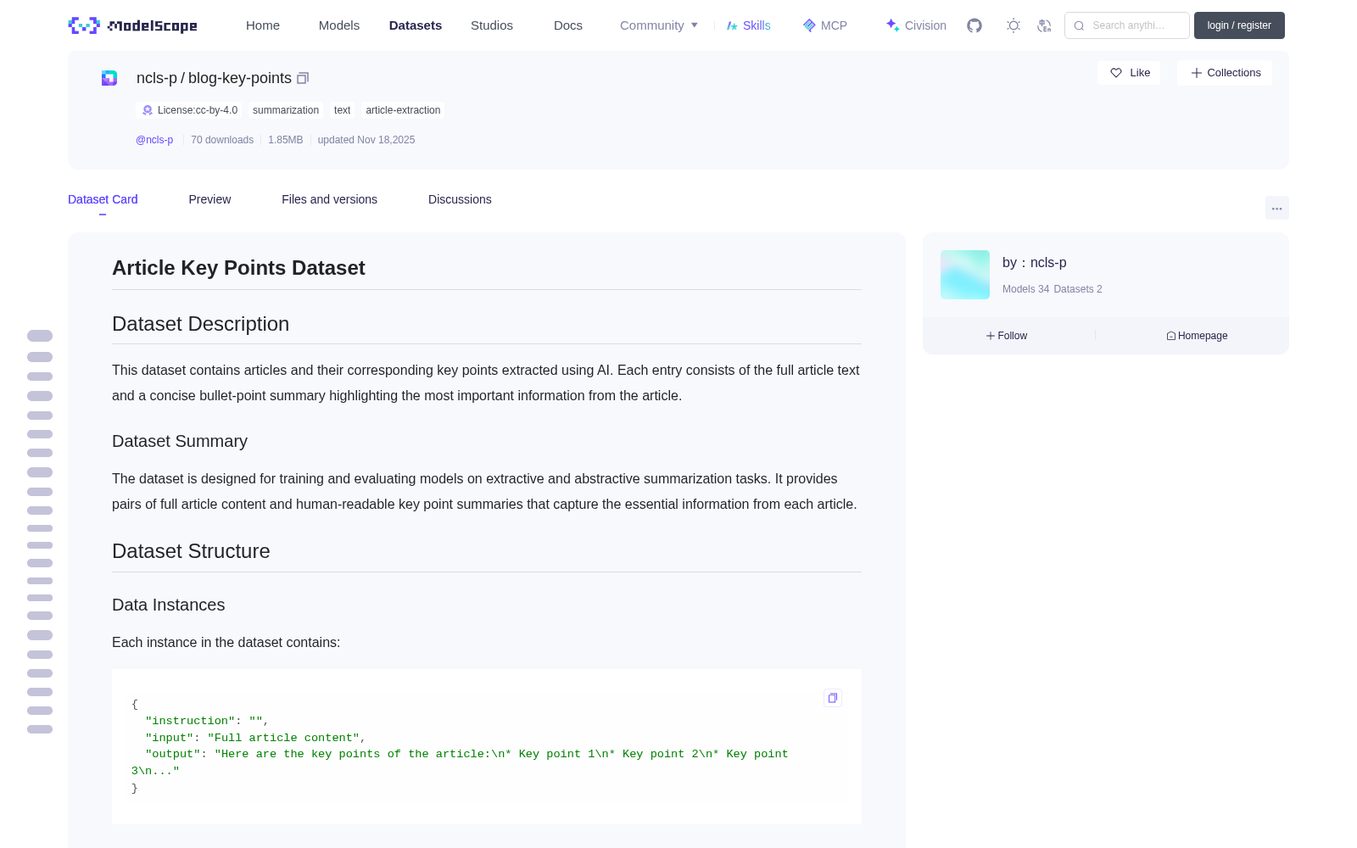1357x848 pixels.
Task: Toggle the light/dark theme sun icon
Action: 1014,25
